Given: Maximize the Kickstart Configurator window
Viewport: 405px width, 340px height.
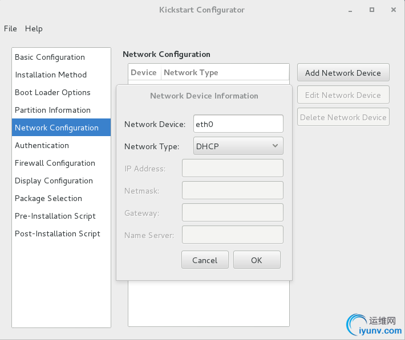Looking at the screenshot, I should pos(372,10).
